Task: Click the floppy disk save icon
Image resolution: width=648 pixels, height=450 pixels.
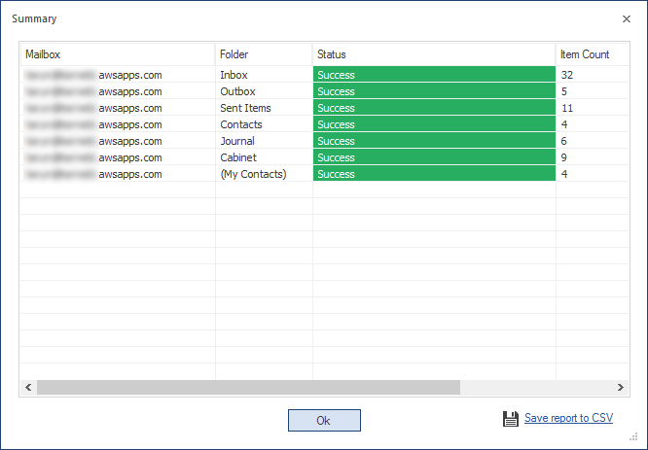Action: [511, 419]
